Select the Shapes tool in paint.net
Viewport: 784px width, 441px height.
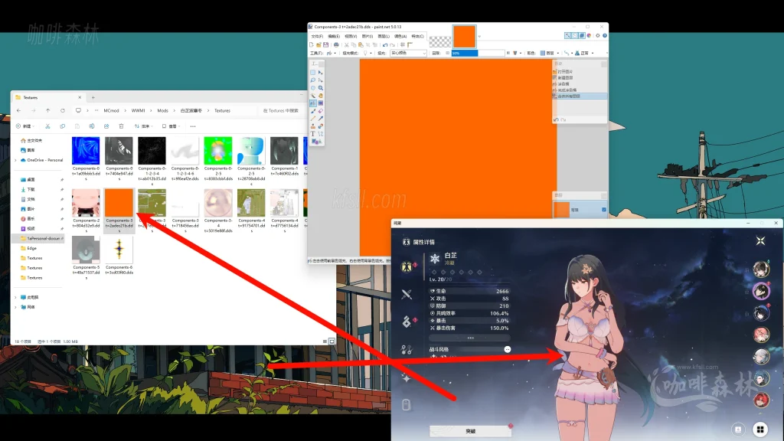(x=315, y=142)
